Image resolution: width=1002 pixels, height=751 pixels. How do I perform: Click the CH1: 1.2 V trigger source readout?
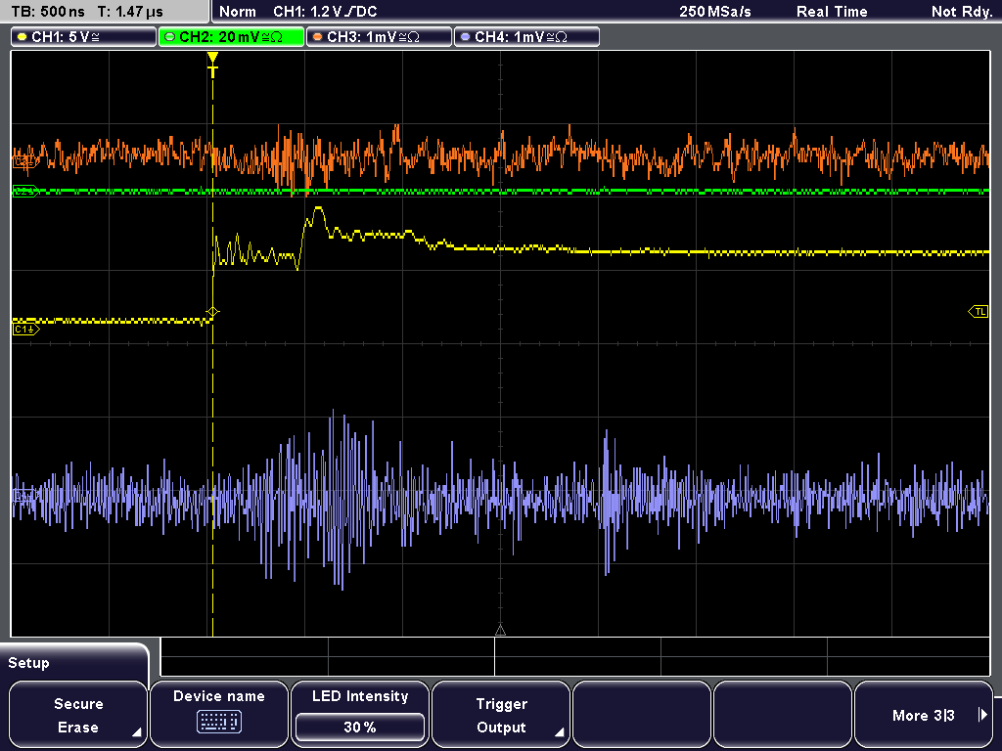(x=325, y=12)
